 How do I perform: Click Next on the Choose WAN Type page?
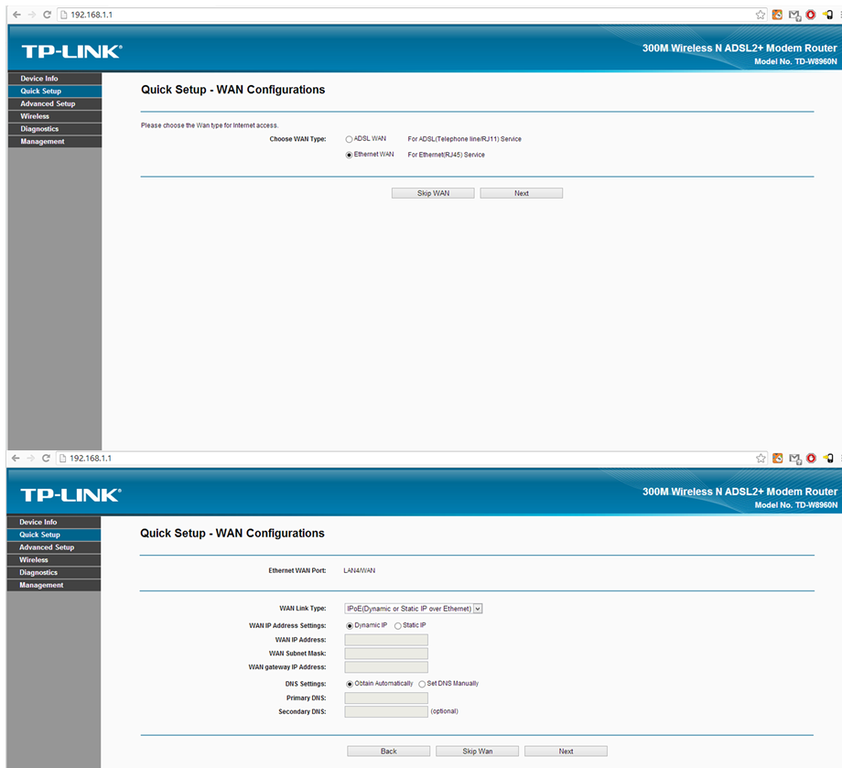pos(522,193)
